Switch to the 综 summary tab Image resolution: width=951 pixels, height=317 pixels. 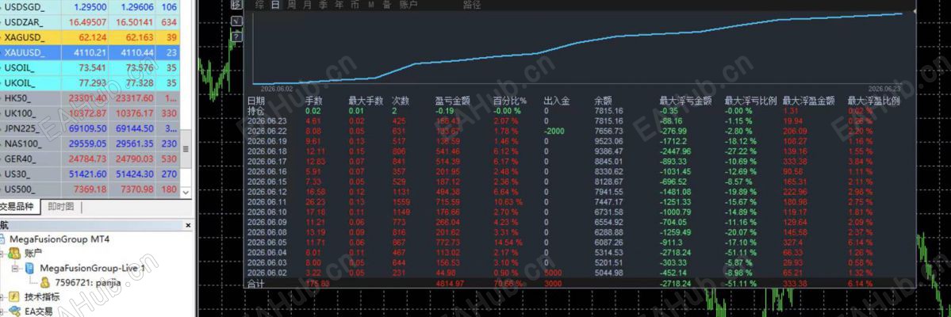tap(259, 5)
